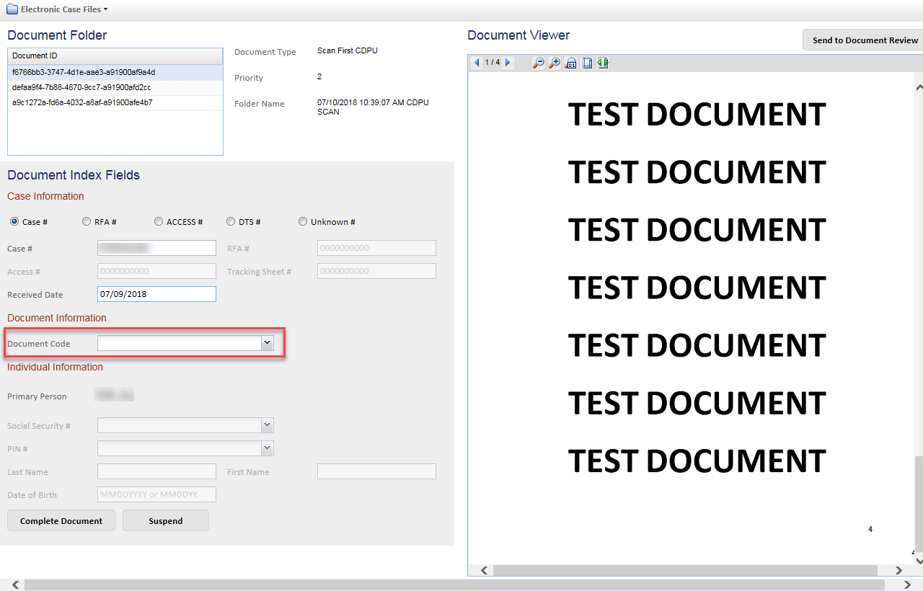Select the RFA # radio button

point(87,222)
